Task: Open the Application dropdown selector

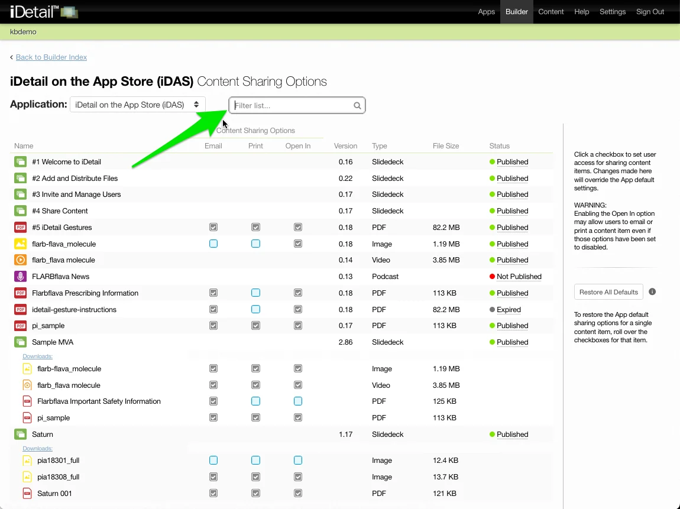Action: 138,105
